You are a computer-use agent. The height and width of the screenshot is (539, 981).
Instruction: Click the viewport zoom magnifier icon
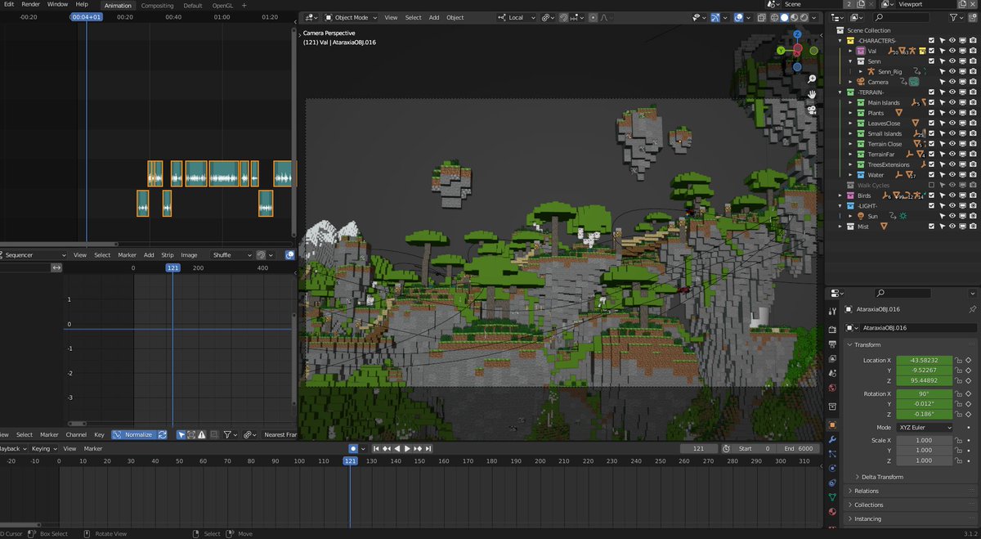[812, 79]
